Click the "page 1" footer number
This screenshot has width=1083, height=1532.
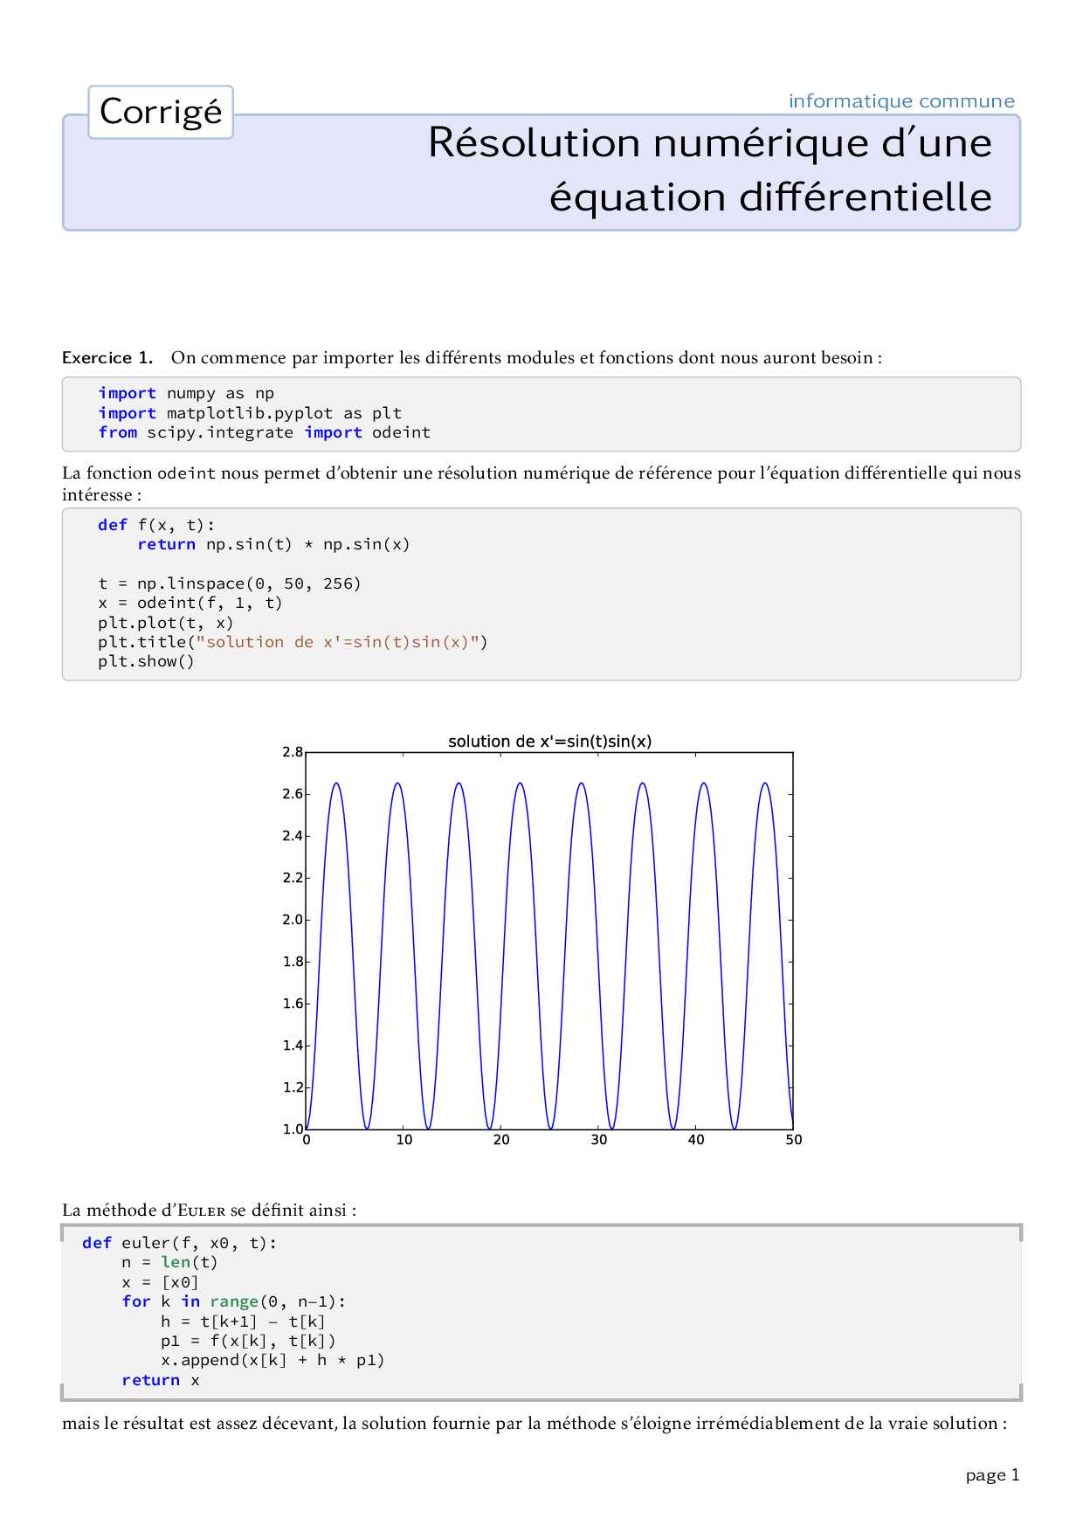click(x=992, y=1475)
